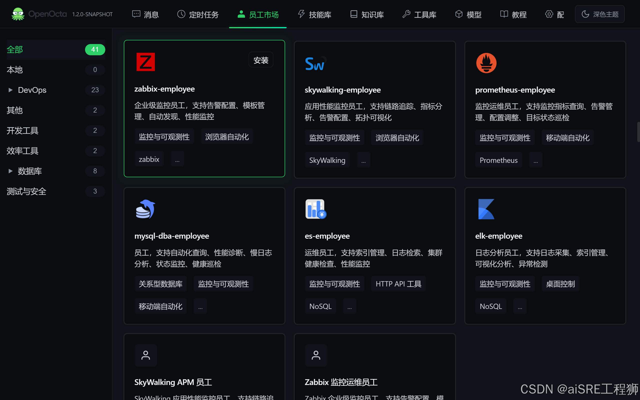Click the 移动端自动化 tag on prometheus-employee
640x400 pixels.
click(567, 138)
